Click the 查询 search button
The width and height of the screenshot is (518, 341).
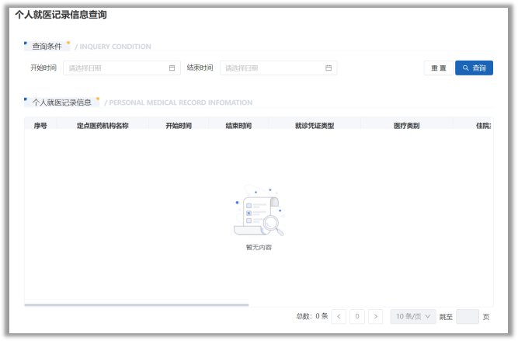click(x=474, y=68)
